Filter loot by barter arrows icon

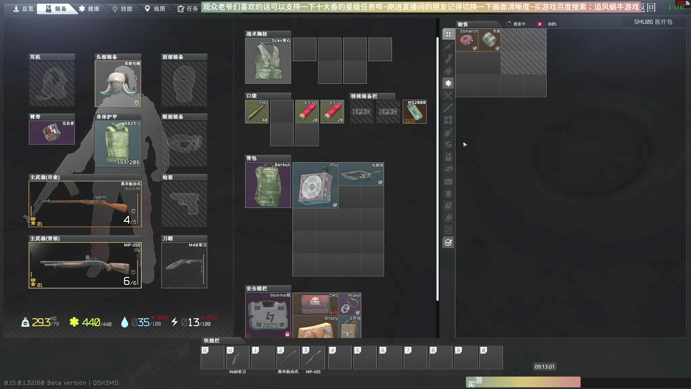pos(448,145)
